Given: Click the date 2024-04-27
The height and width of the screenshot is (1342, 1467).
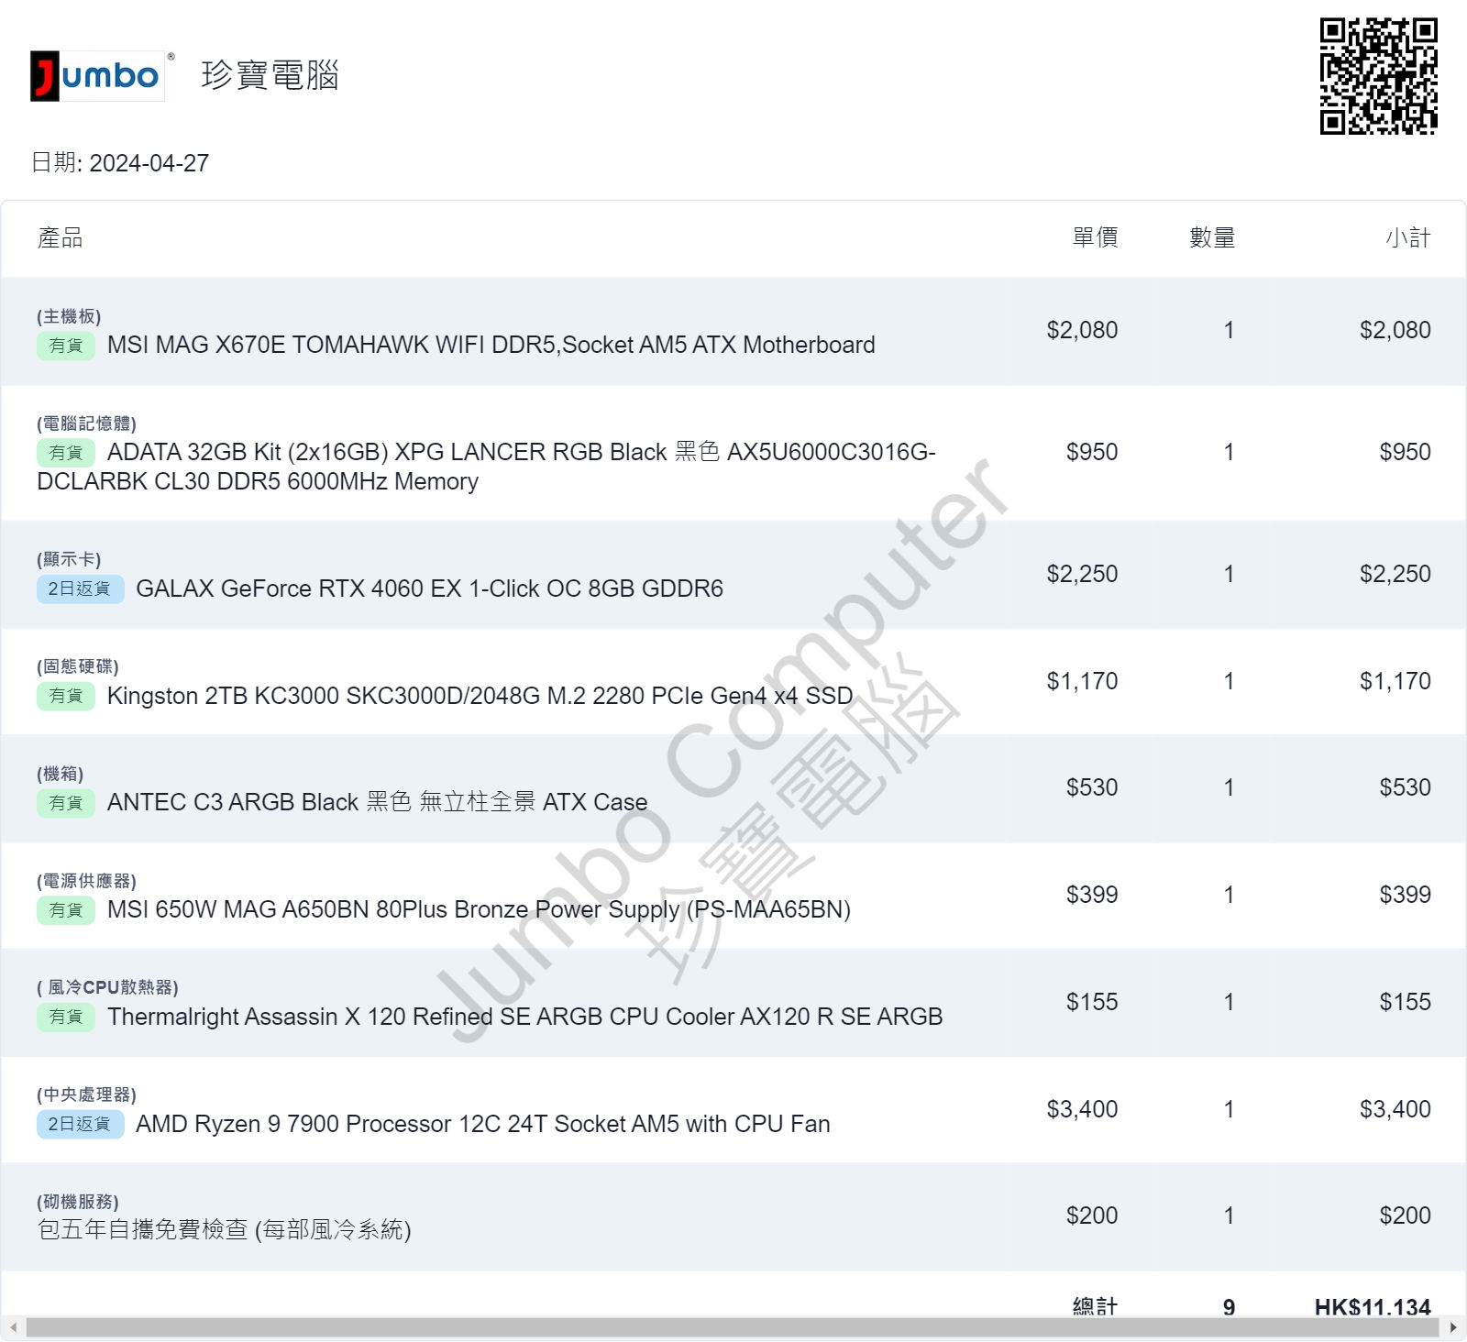Looking at the screenshot, I should (149, 163).
